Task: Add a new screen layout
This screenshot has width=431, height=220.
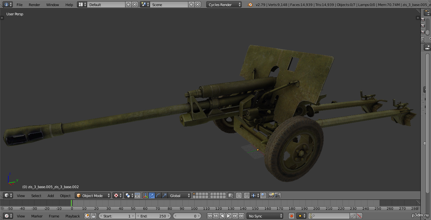Action: [x=128, y=4]
